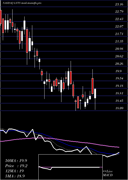128x180 pixels.
Task: Click the 22.07 price axis label
Action: 119,26
